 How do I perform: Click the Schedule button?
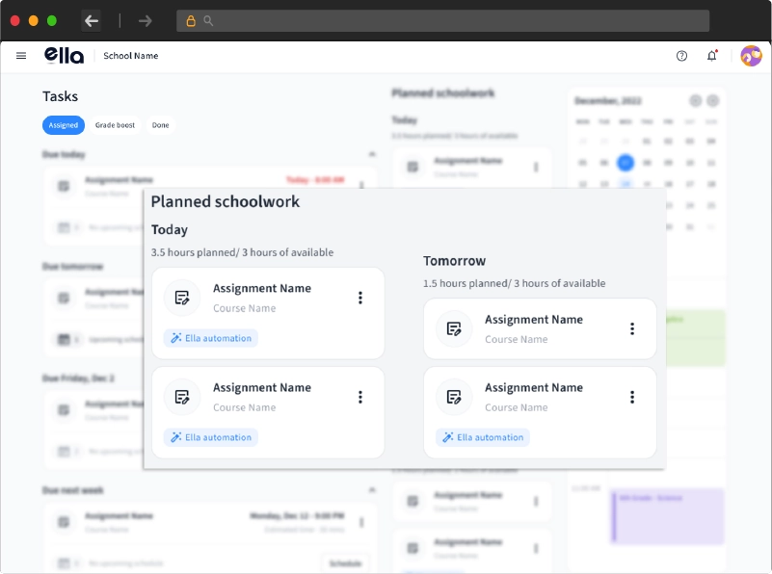point(344,562)
